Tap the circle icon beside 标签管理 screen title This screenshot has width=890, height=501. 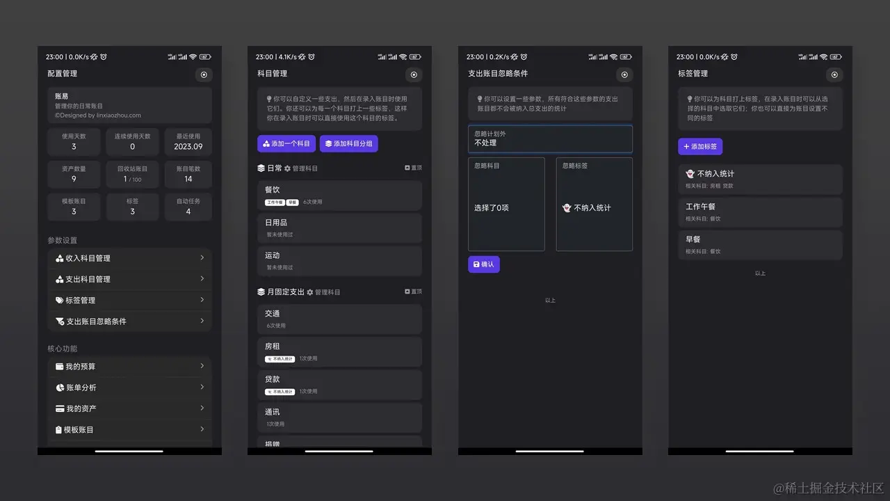(x=834, y=74)
